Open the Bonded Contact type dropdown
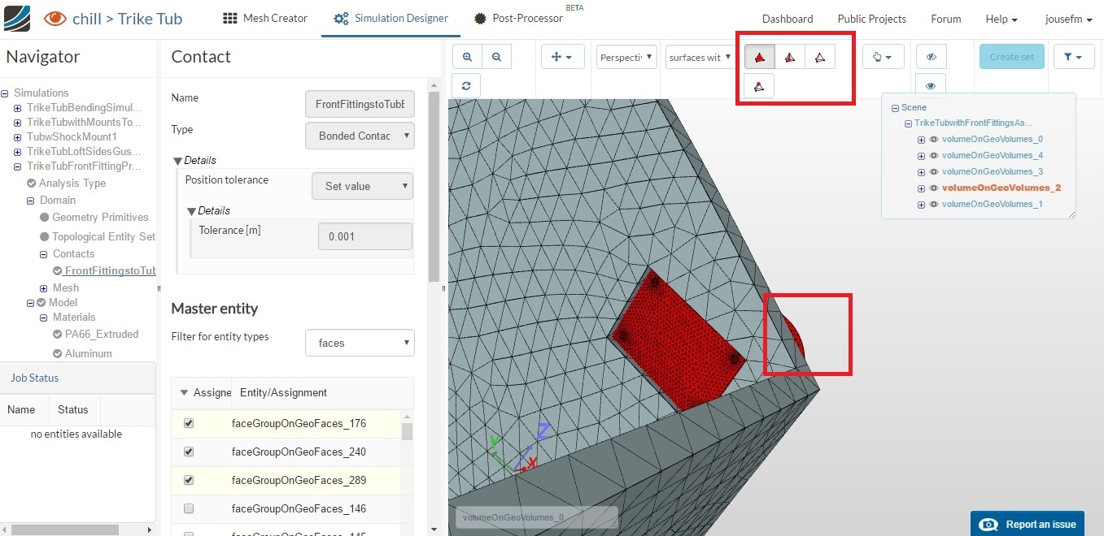The height and width of the screenshot is (536, 1104). [x=360, y=136]
